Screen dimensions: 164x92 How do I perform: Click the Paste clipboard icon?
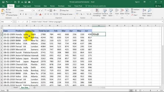(x=3, y=11)
